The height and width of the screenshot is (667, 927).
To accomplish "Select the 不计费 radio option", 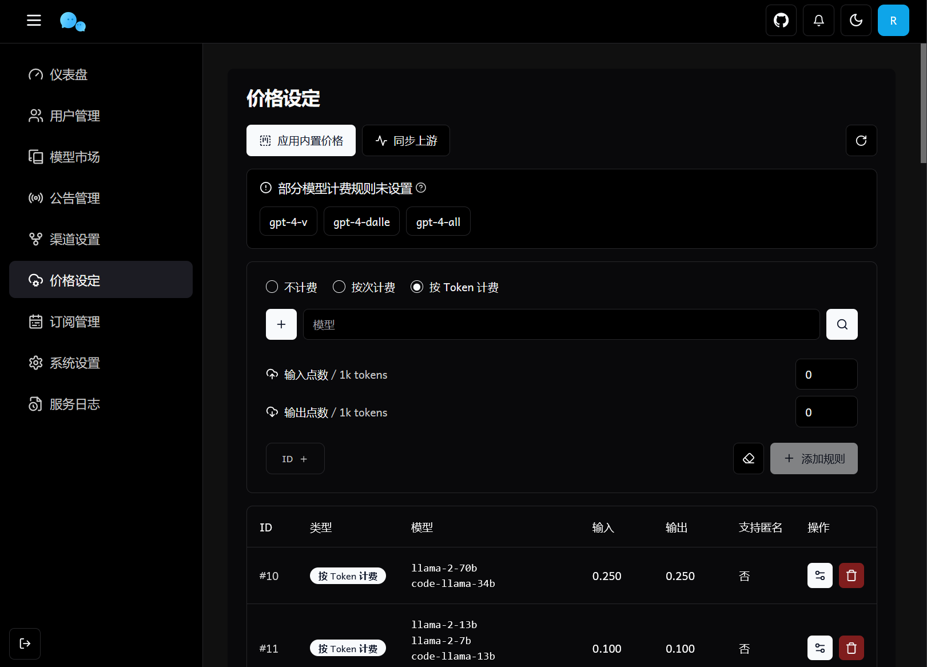I will [272, 287].
